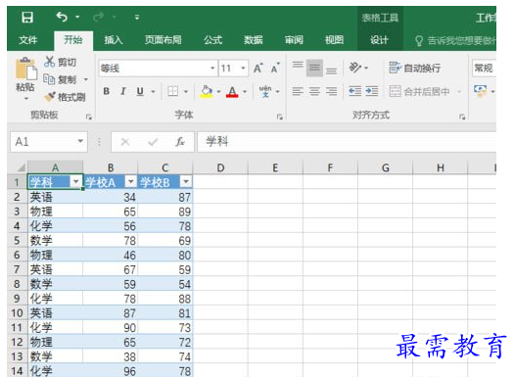Open the 学科 column filter dropdown
This screenshot has height=377, width=515.
coord(75,181)
